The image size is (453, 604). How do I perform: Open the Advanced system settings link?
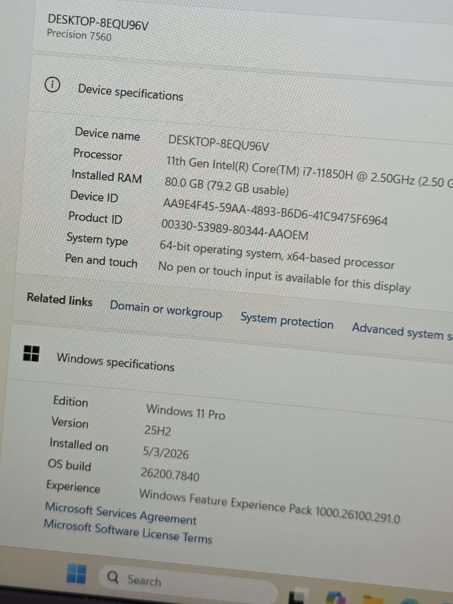click(x=402, y=331)
